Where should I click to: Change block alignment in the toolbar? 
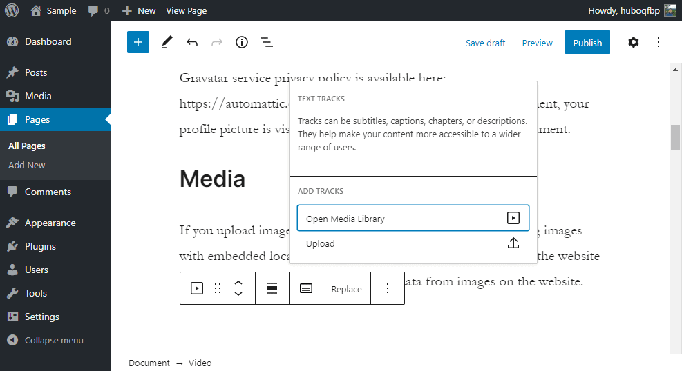pyautogui.click(x=272, y=289)
